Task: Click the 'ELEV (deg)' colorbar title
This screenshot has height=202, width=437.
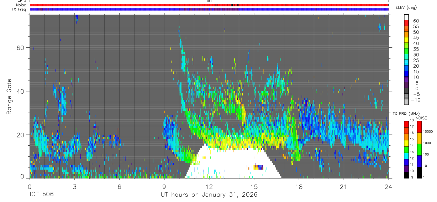Action: (406, 7)
